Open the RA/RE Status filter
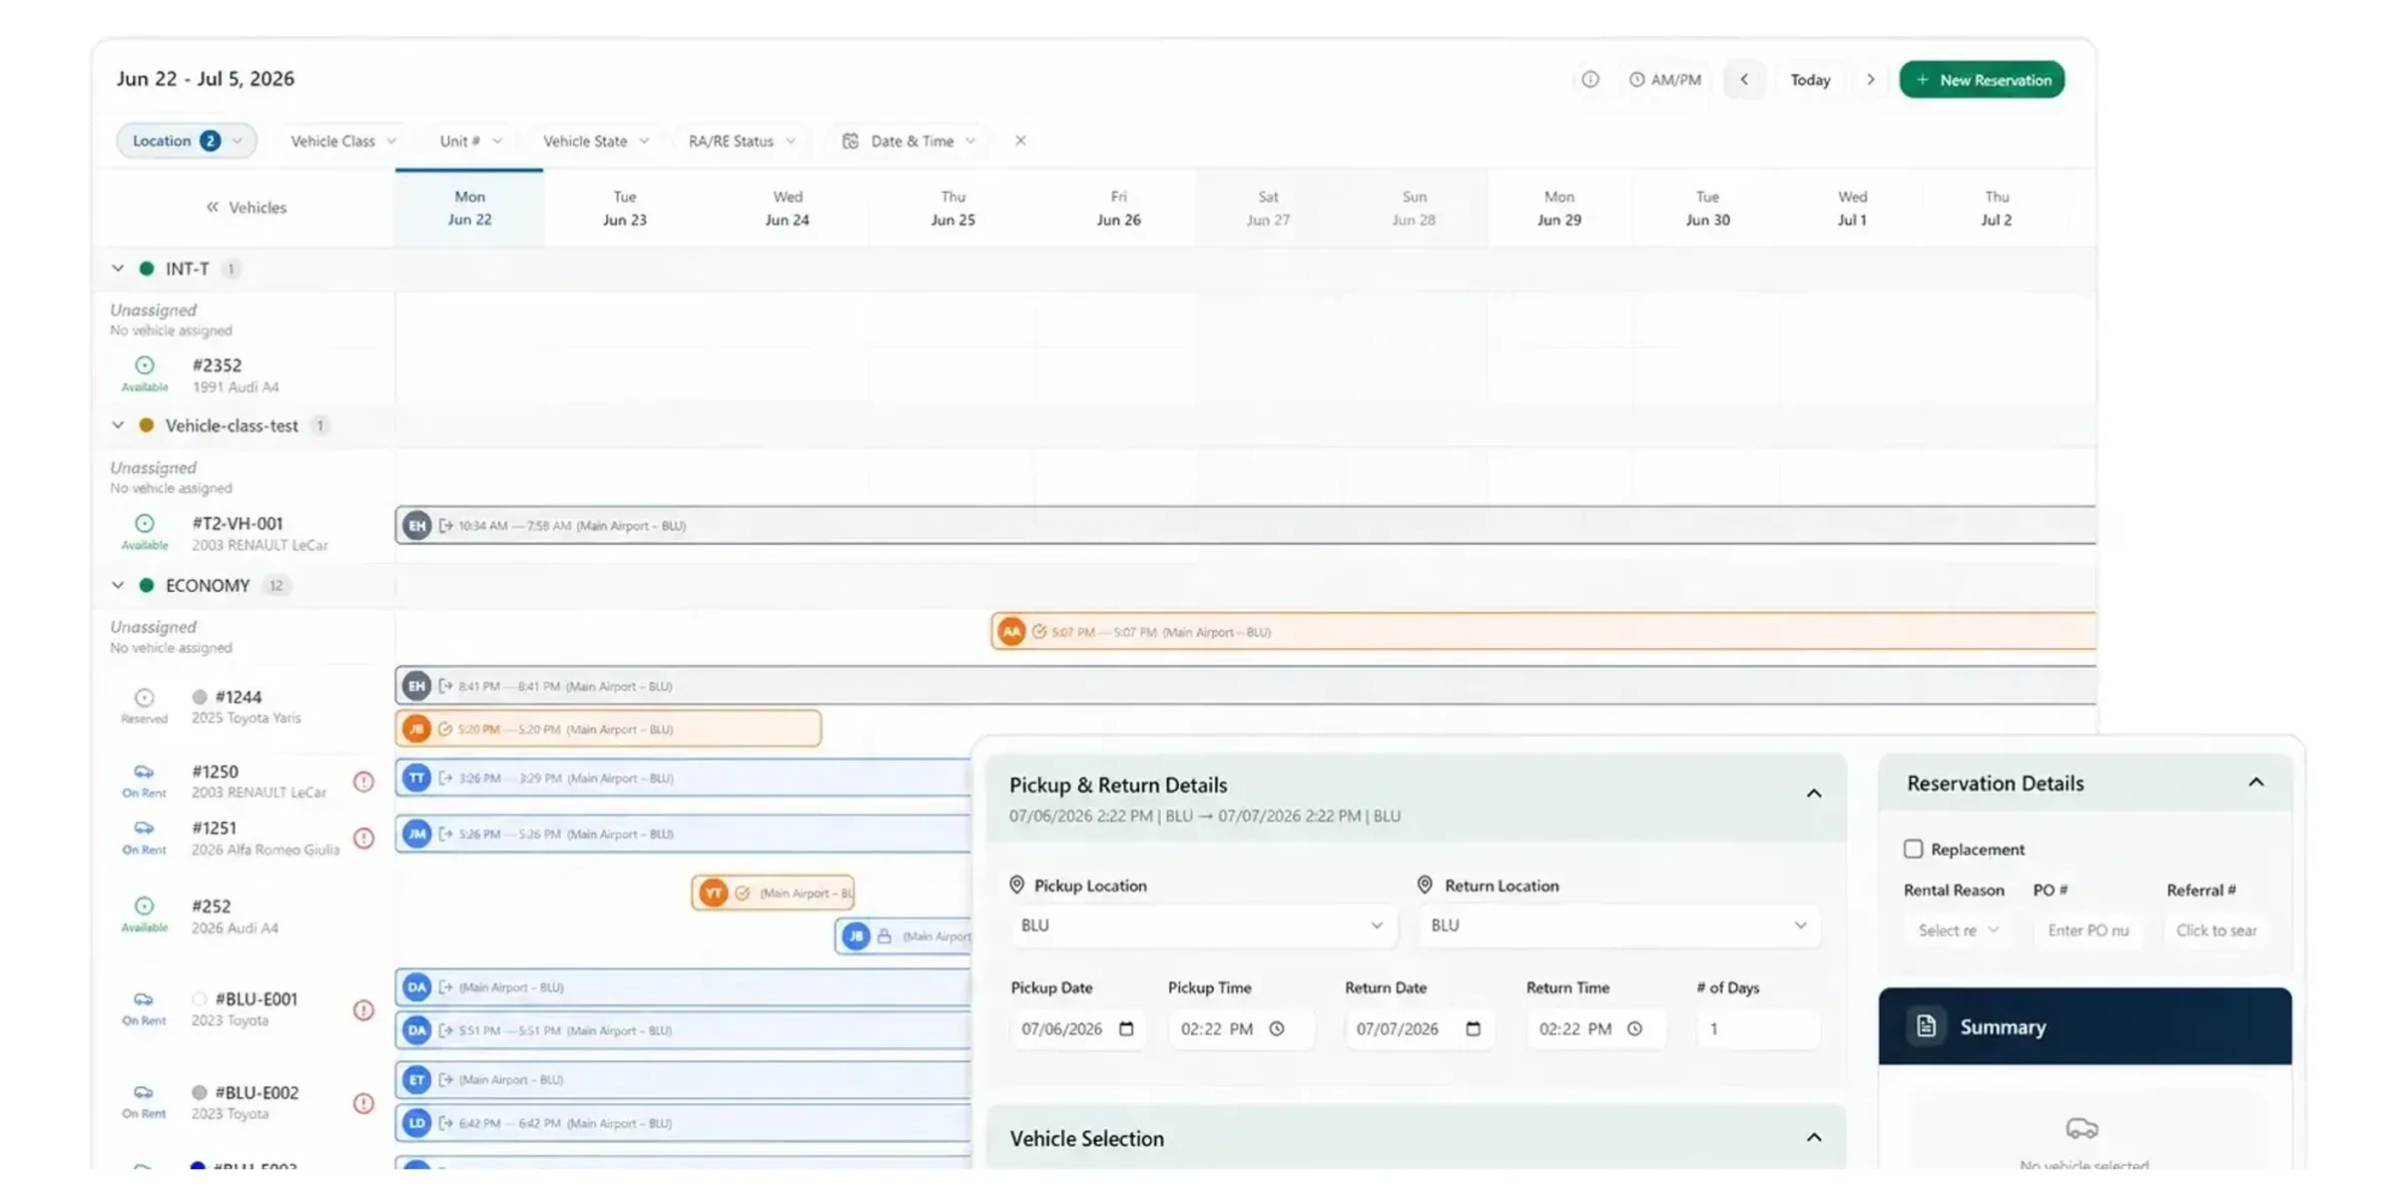 point(741,141)
